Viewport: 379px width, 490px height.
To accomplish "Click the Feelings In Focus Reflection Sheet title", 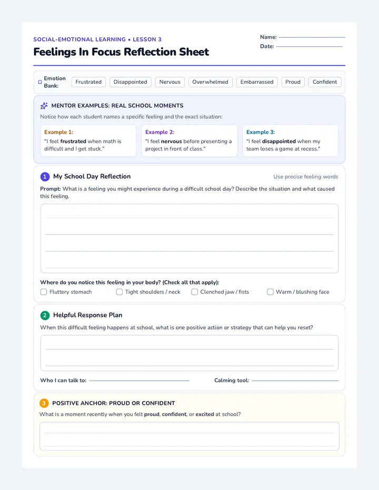I will pos(121,52).
